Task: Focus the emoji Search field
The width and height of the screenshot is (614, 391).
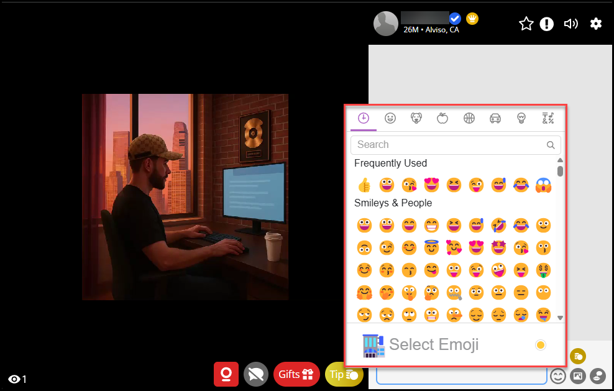Action: click(x=456, y=145)
